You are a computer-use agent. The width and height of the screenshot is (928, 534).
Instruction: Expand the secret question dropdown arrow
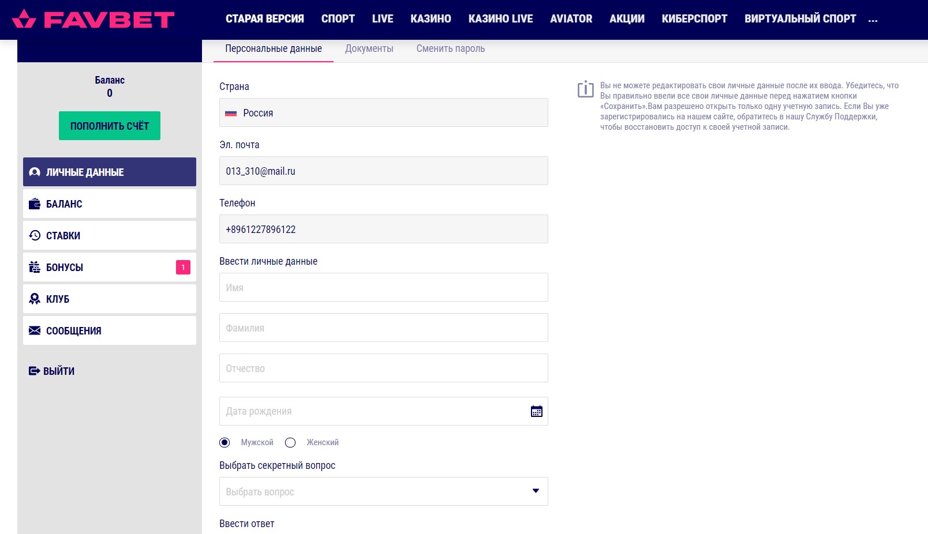tap(536, 491)
